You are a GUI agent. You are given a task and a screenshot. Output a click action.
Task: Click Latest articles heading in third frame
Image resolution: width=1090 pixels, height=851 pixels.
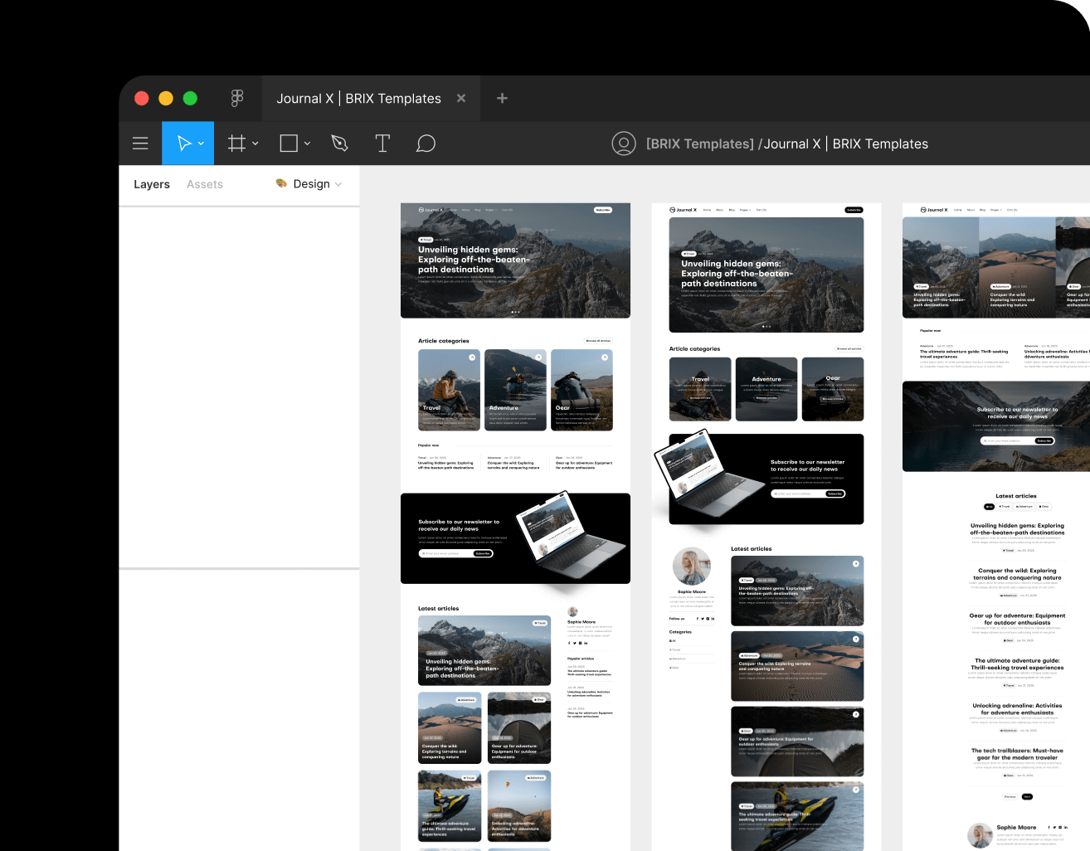[1016, 496]
